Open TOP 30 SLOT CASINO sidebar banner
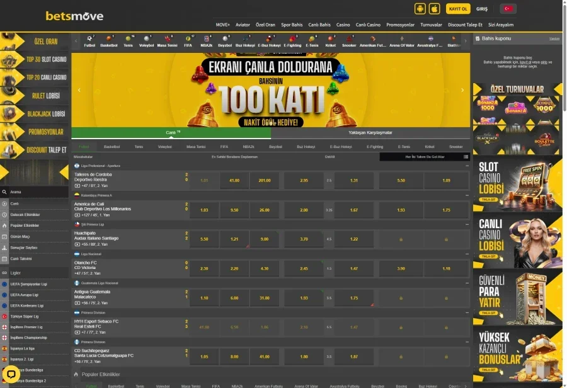The image size is (567, 388). tap(35, 59)
